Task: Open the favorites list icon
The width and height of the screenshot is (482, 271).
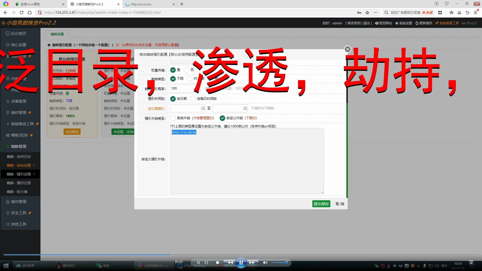Action: coord(451,13)
